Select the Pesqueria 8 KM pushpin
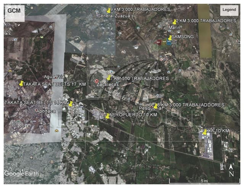The height and width of the screenshot is (188, 244). click(x=156, y=106)
